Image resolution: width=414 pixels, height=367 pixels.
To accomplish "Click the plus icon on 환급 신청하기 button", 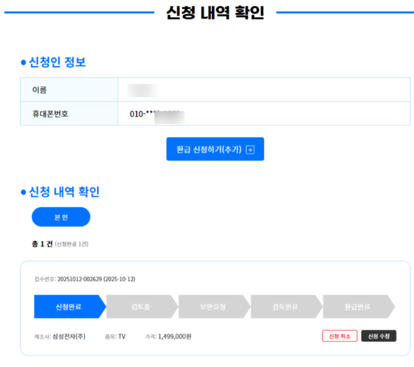I will click(x=250, y=150).
